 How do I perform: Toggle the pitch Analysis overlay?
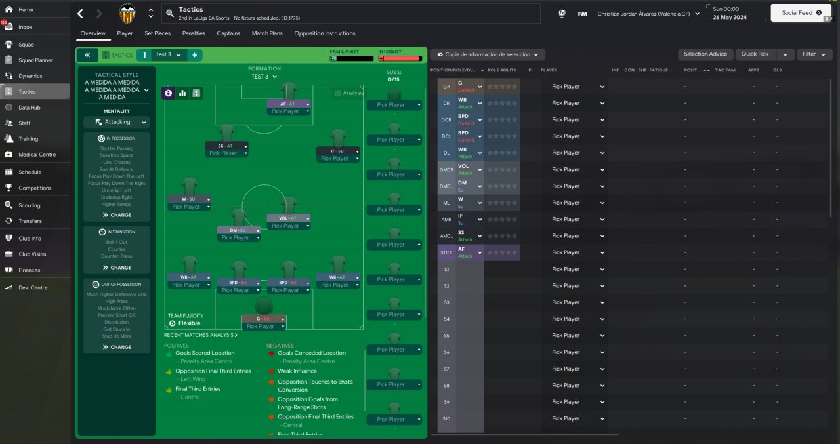coord(349,93)
